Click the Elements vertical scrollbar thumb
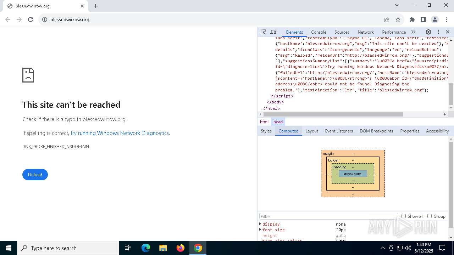454x255 pixels. [451, 95]
